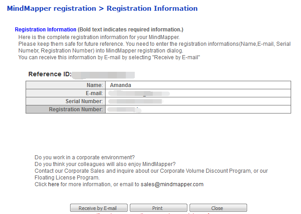Click the Floating License Program text
The height and width of the screenshot is (214, 301).
coord(67,178)
